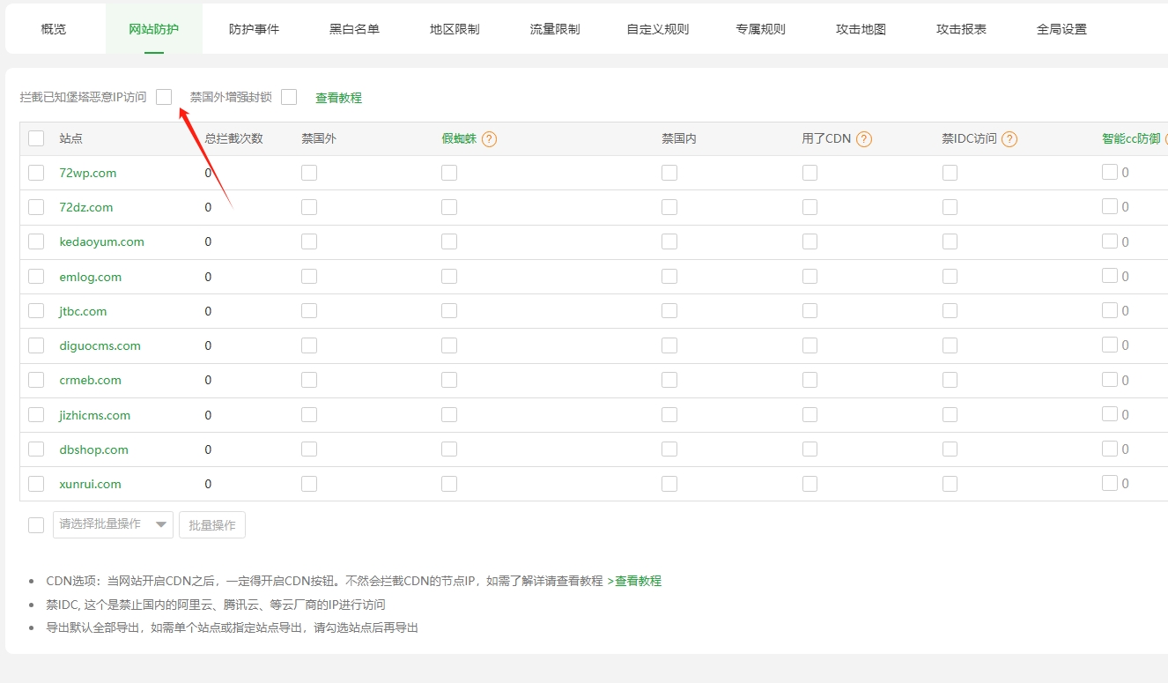Open >查看教程 link in CDN note
Viewport: 1168px width, 683px height.
click(634, 581)
